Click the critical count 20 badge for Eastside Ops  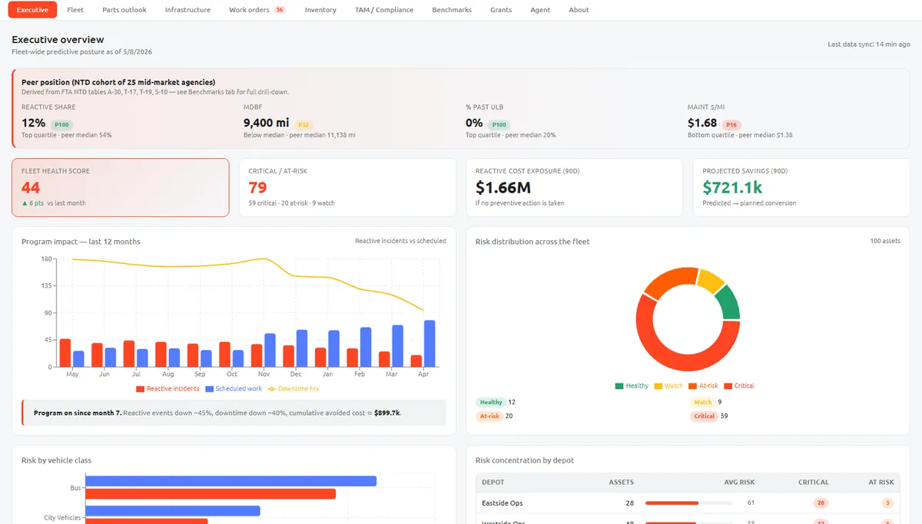[821, 503]
